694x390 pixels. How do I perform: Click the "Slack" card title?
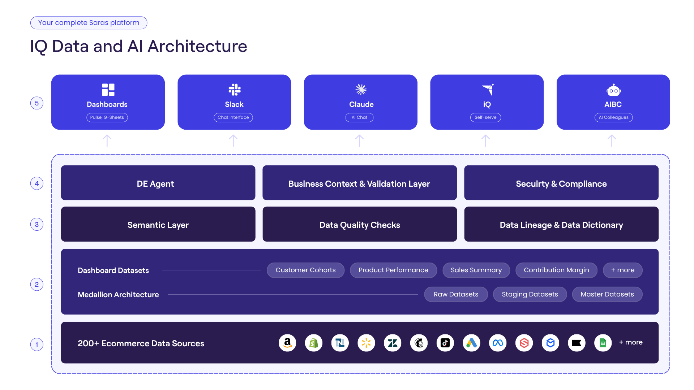click(x=234, y=104)
